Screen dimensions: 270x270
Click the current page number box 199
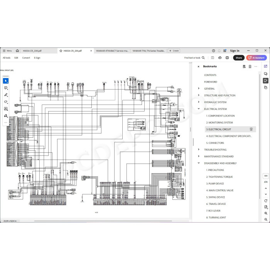(266, 176)
